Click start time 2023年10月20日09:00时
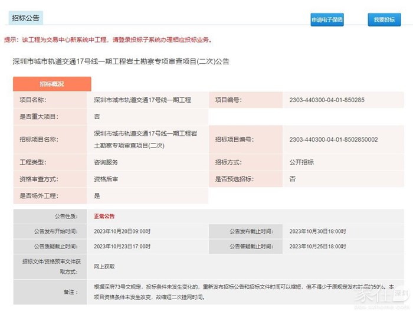413x311 pixels. point(122,231)
